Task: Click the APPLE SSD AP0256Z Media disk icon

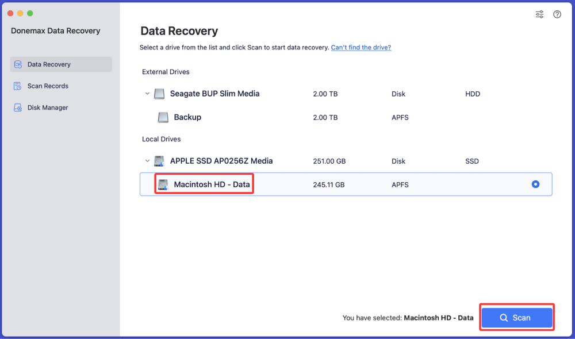Action: tap(159, 161)
